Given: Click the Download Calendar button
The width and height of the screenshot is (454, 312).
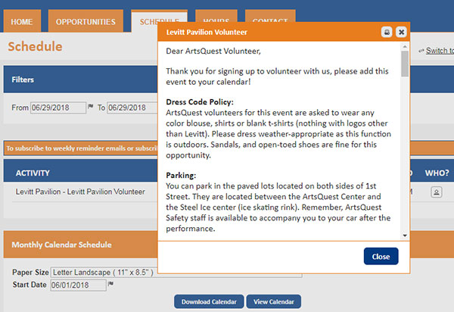Looking at the screenshot, I should point(209,302).
